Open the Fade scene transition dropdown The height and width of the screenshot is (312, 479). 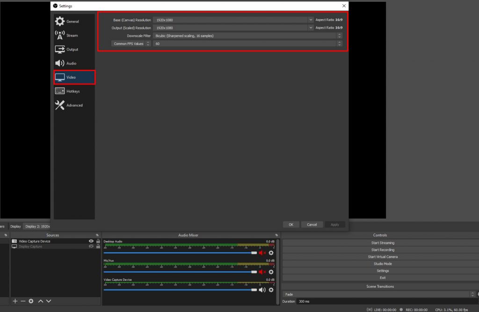(x=379, y=294)
